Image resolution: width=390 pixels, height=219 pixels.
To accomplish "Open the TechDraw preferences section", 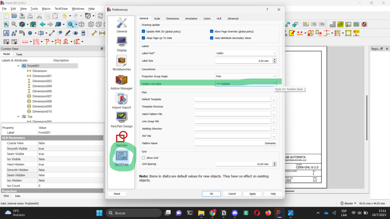I will pyautogui.click(x=121, y=158).
